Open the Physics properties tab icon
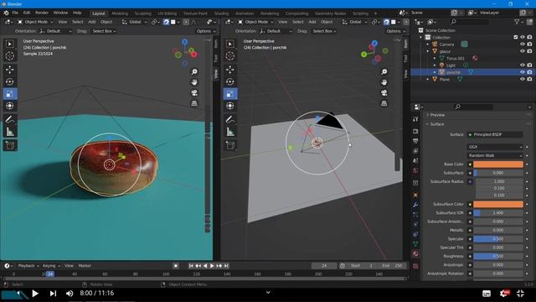The width and height of the screenshot is (536, 302). [415, 224]
